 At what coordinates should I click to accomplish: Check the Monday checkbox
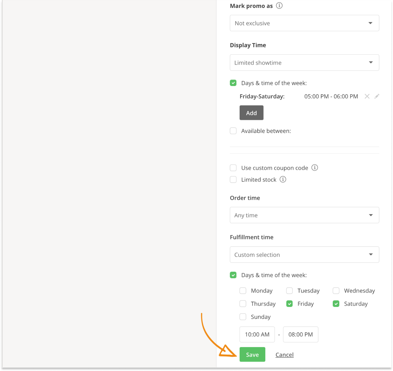[243, 291]
